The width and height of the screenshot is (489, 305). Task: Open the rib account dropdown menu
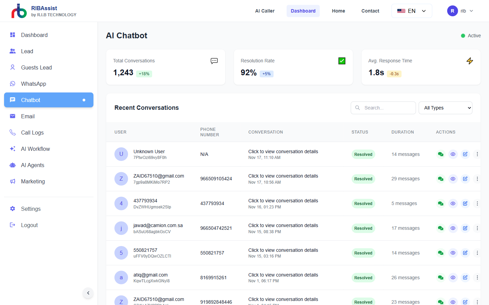(460, 11)
